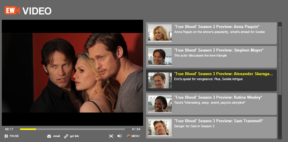
Task: Seek to the gray unplayed progress area
Action: point(80,129)
